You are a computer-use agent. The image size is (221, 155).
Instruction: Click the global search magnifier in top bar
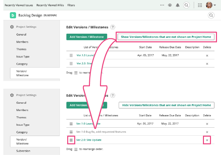186,5
